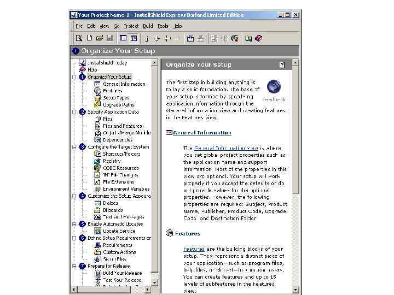Click the question mark help icon
Screen dimensions: 394x295
coord(282,65)
